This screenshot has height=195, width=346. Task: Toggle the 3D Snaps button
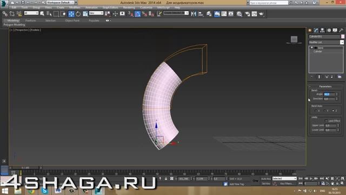130,14
